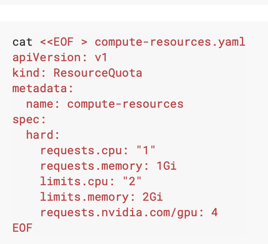Click the kind: ResourceQuota line
The image size is (268, 244).
pyautogui.click(x=77, y=73)
